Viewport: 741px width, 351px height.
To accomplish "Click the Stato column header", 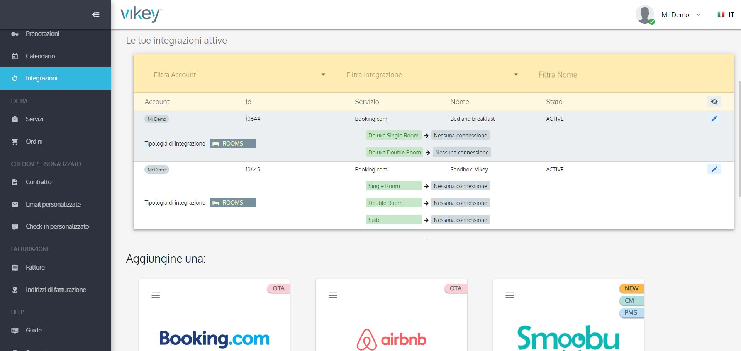I will pyautogui.click(x=554, y=102).
